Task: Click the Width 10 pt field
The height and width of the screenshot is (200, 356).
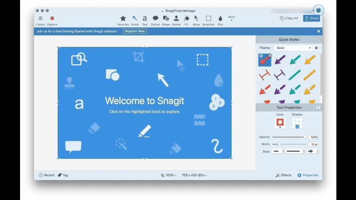Action: [313, 144]
